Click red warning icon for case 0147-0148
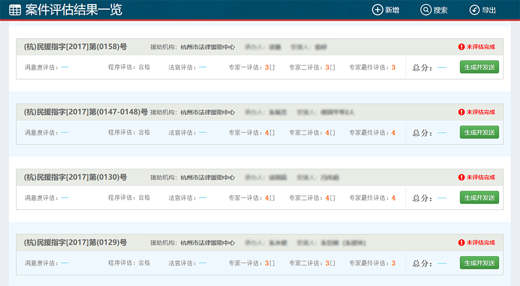 point(461,112)
